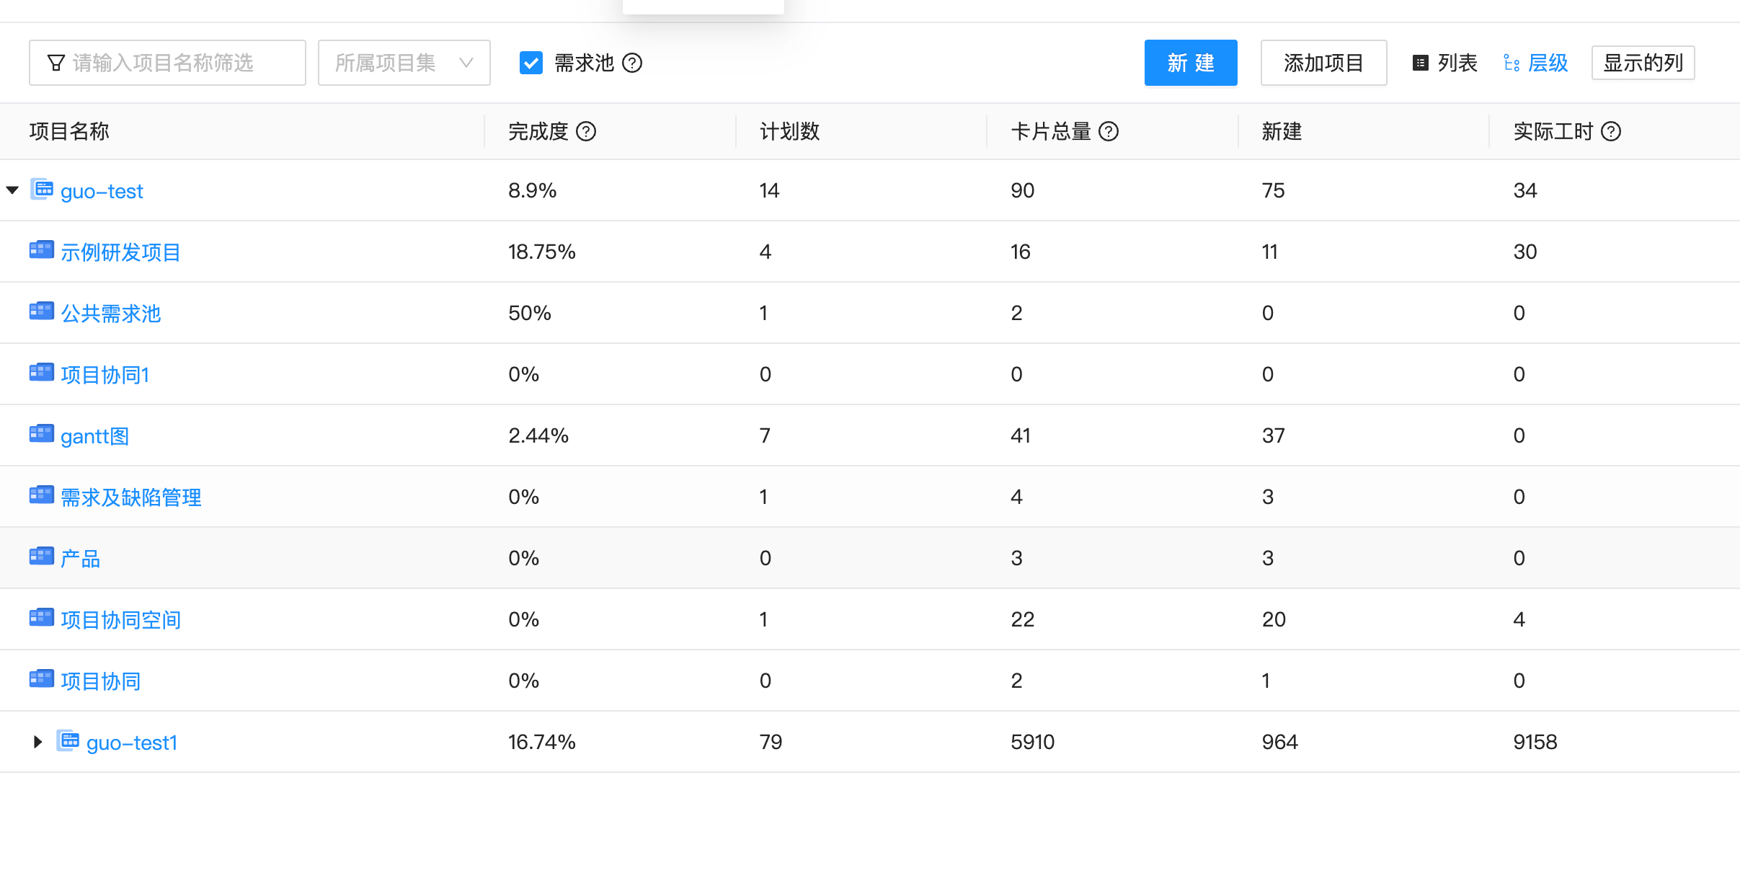Open the 需求池 help tooltip icon
Viewport: 1740px width, 881px height.
pyautogui.click(x=632, y=63)
